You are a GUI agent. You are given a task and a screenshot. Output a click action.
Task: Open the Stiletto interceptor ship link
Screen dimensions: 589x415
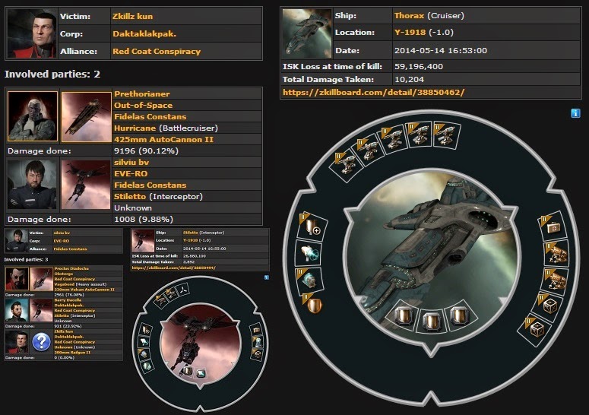point(130,196)
